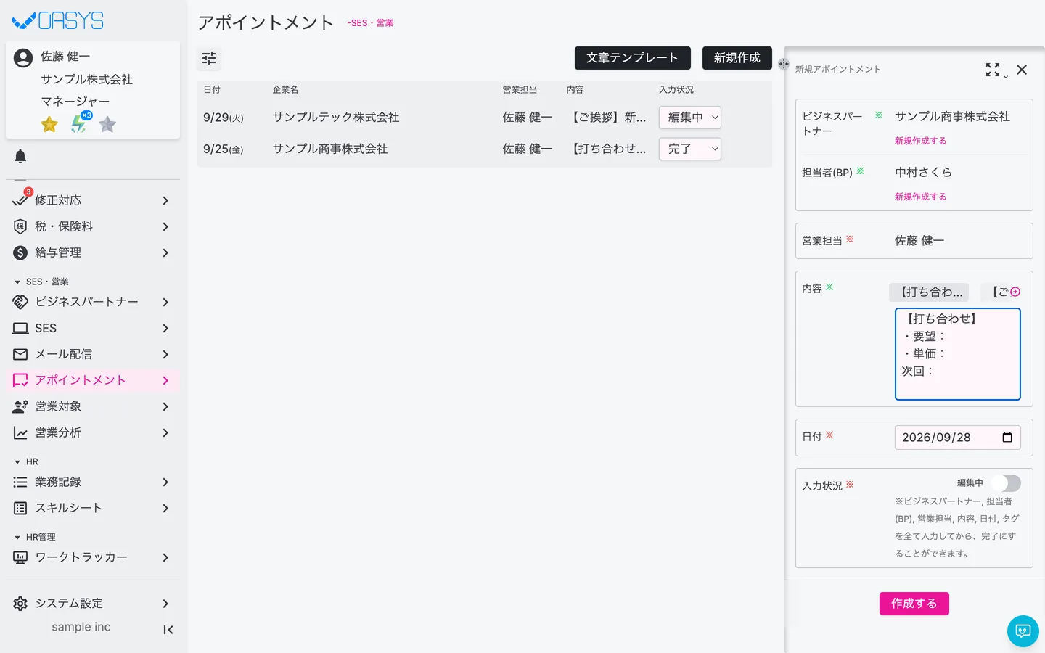The image size is (1045, 653).
Task: Click the OASYS logo
Action: click(x=58, y=20)
